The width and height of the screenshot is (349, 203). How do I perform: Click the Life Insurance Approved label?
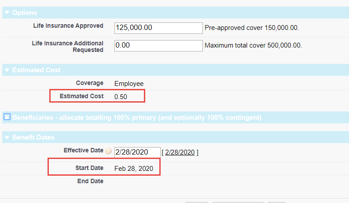[x=68, y=26]
